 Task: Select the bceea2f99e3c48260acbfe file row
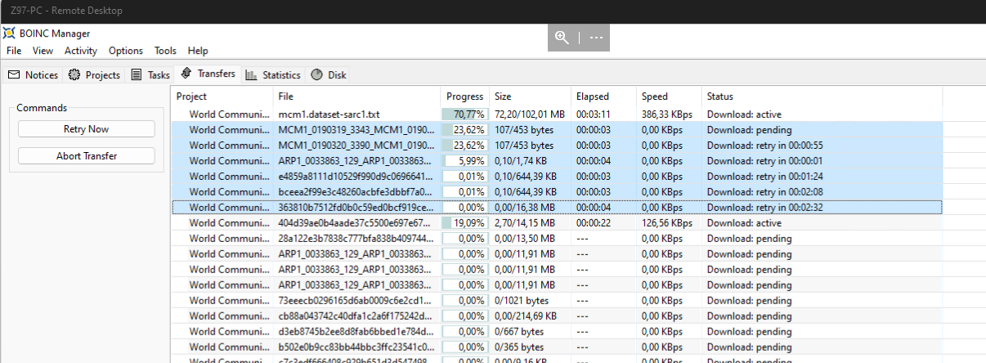557,192
